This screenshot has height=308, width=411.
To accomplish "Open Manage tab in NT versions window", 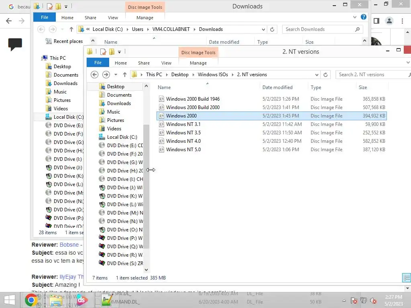I will click(x=198, y=63).
